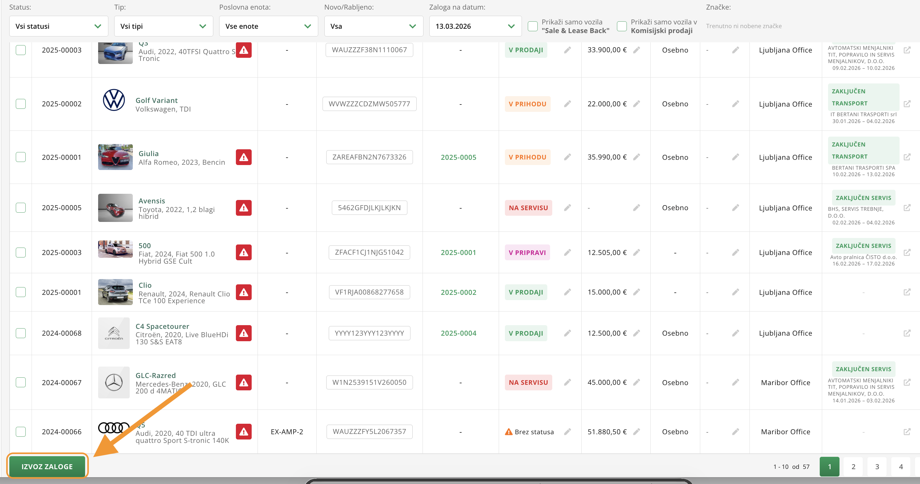Click the Giulia car thumbnail
The width and height of the screenshot is (920, 484).
coord(115,157)
